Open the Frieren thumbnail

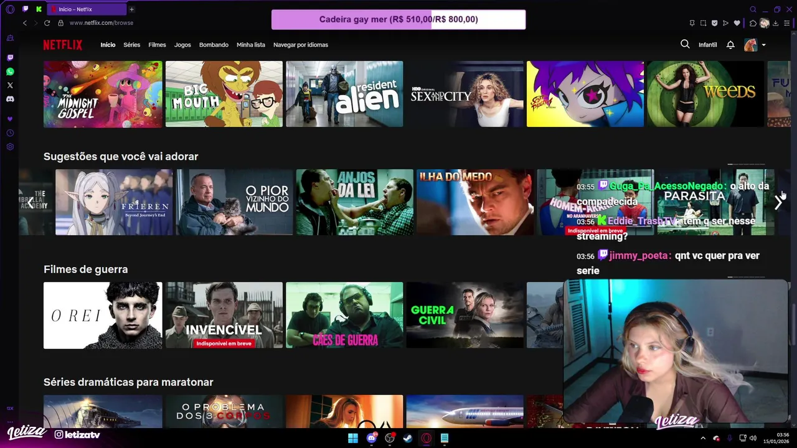[114, 202]
